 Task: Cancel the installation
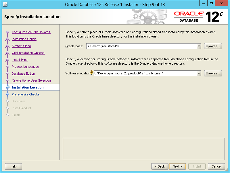216,166
